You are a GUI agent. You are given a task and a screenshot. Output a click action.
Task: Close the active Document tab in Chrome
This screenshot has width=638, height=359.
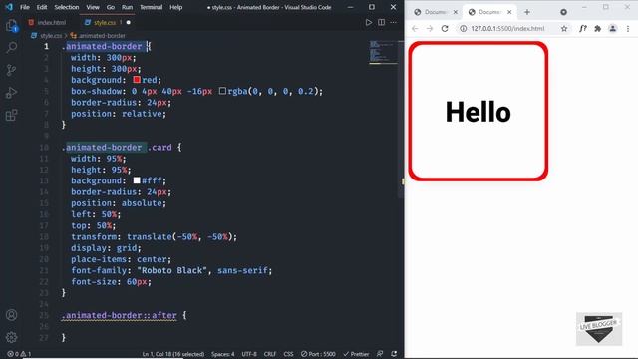509,12
